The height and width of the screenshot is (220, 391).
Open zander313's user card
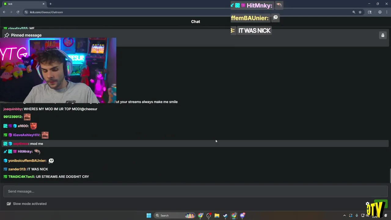pos(17,169)
